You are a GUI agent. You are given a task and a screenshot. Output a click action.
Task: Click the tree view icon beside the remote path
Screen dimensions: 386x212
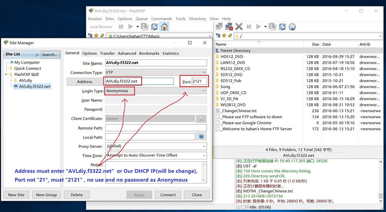[x=218, y=36]
